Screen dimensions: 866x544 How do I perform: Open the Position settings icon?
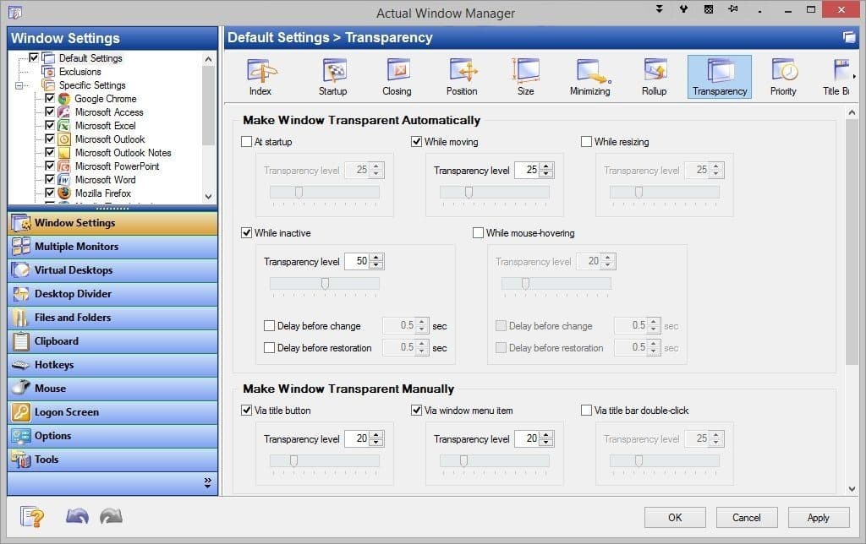point(462,74)
